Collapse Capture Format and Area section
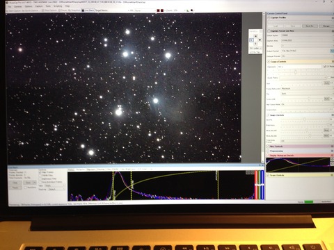 269,31
